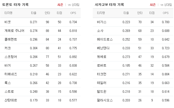Open 클레멘트 player entry

(11, 39)
